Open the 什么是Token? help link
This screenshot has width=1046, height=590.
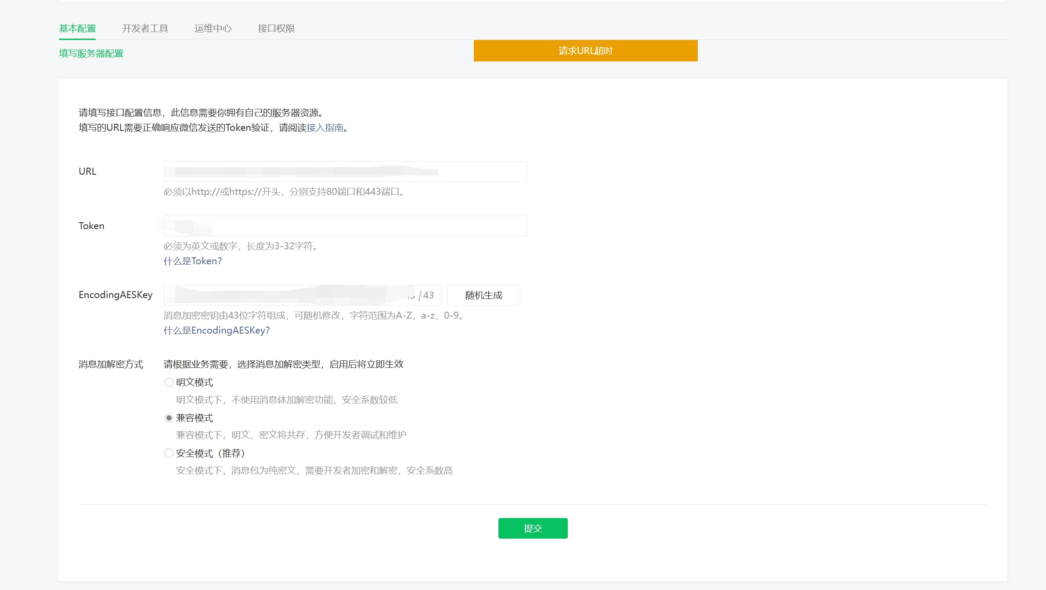[x=192, y=261]
